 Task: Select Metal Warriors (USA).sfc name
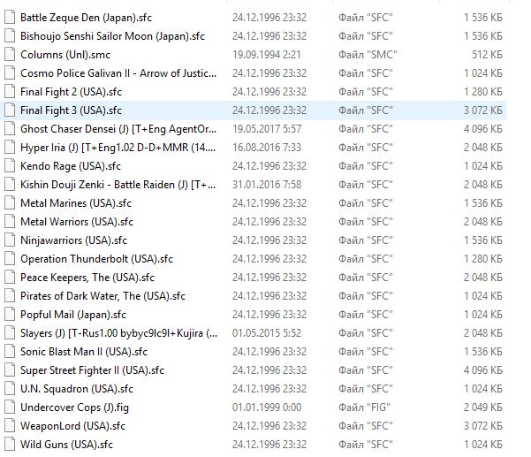77,222
